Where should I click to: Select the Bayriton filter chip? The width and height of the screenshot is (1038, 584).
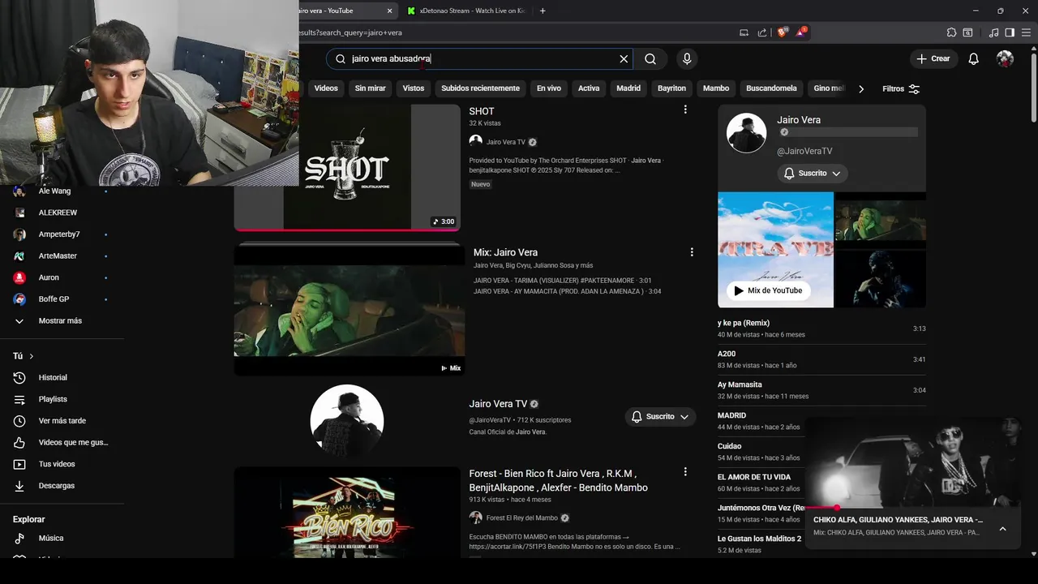click(671, 88)
